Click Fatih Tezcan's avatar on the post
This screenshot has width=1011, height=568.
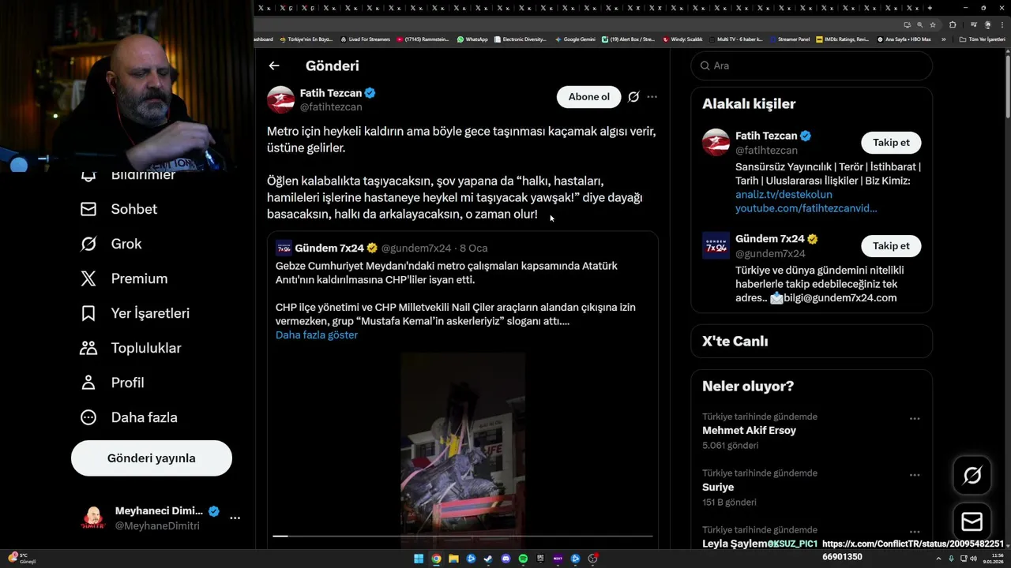click(x=280, y=99)
